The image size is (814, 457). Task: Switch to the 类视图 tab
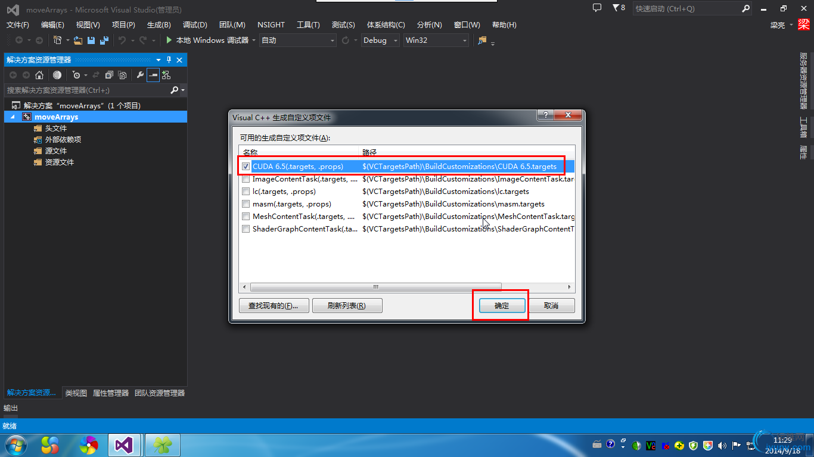pyautogui.click(x=76, y=393)
